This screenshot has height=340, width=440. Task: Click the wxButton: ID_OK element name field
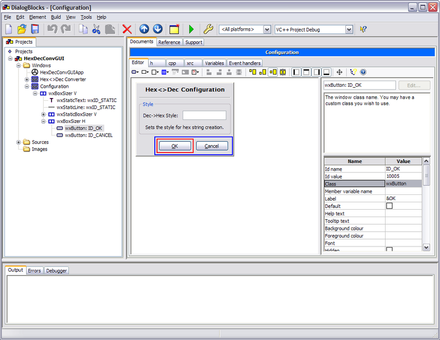359,85
